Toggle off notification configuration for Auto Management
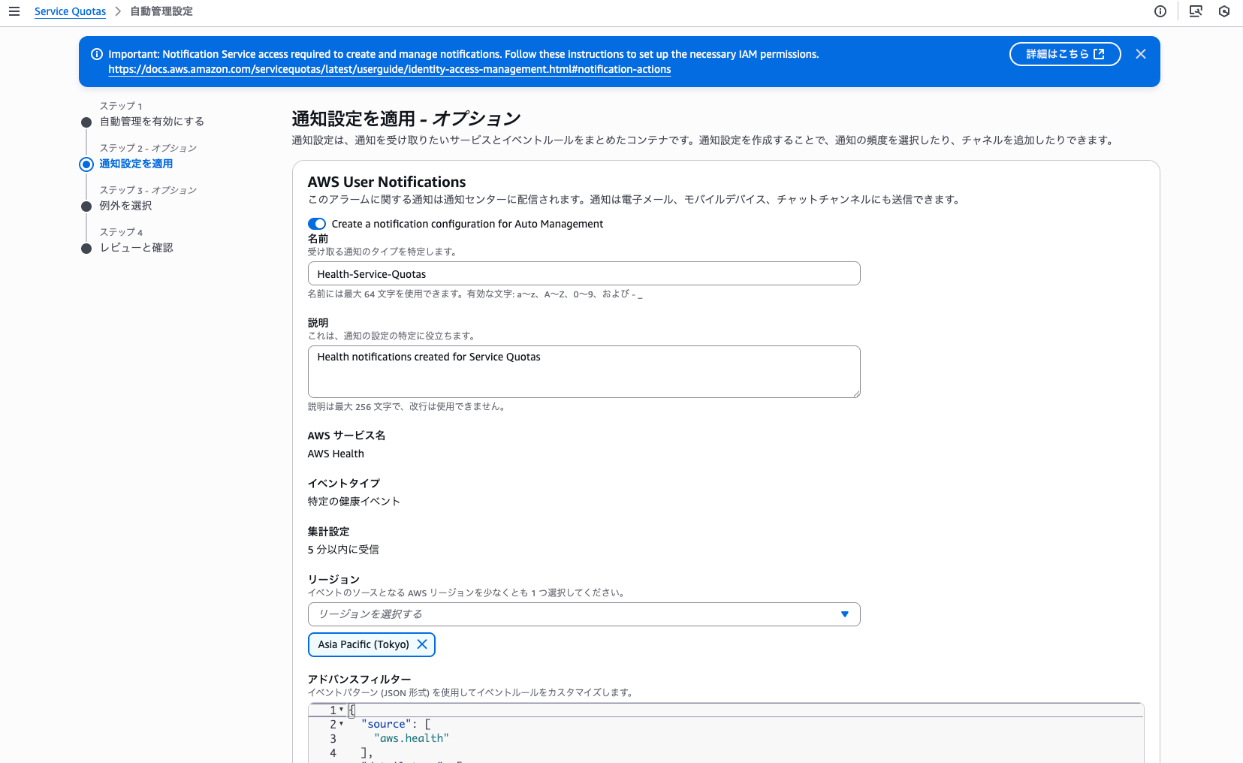Viewport: 1243px width, 763px height. point(317,224)
